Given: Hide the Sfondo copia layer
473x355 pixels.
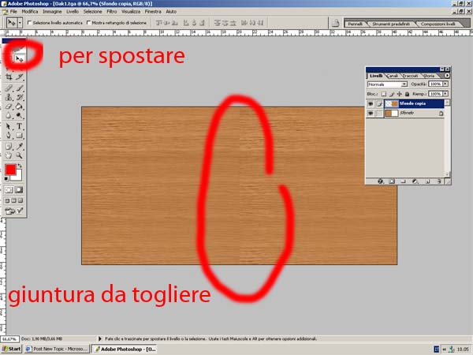Looking at the screenshot, I should 371,103.
